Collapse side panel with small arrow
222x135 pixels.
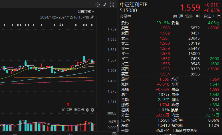tap(118, 126)
